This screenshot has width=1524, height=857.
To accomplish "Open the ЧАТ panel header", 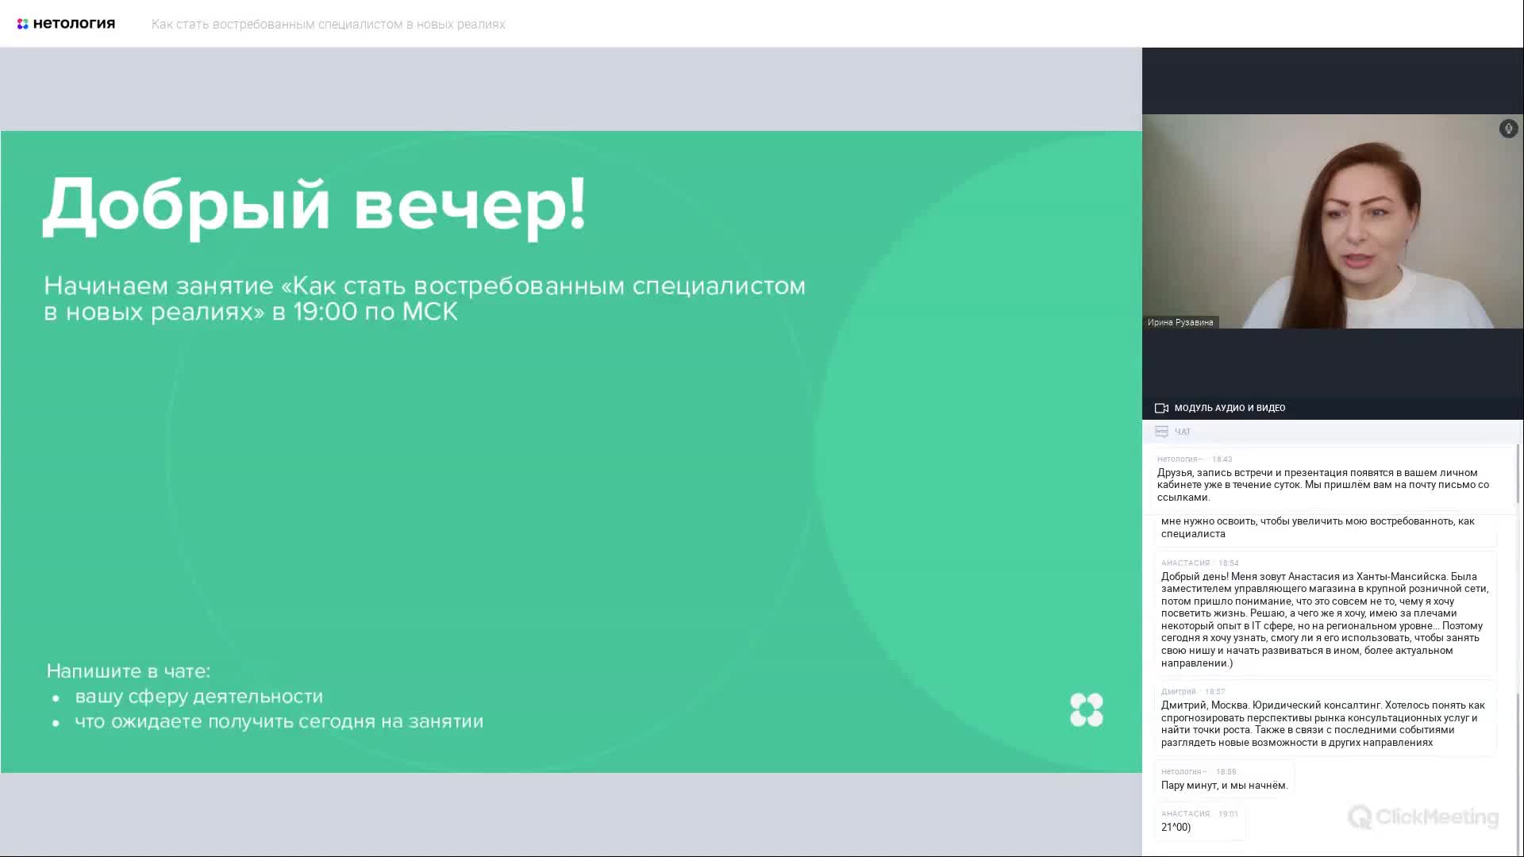I will [x=1332, y=432].
